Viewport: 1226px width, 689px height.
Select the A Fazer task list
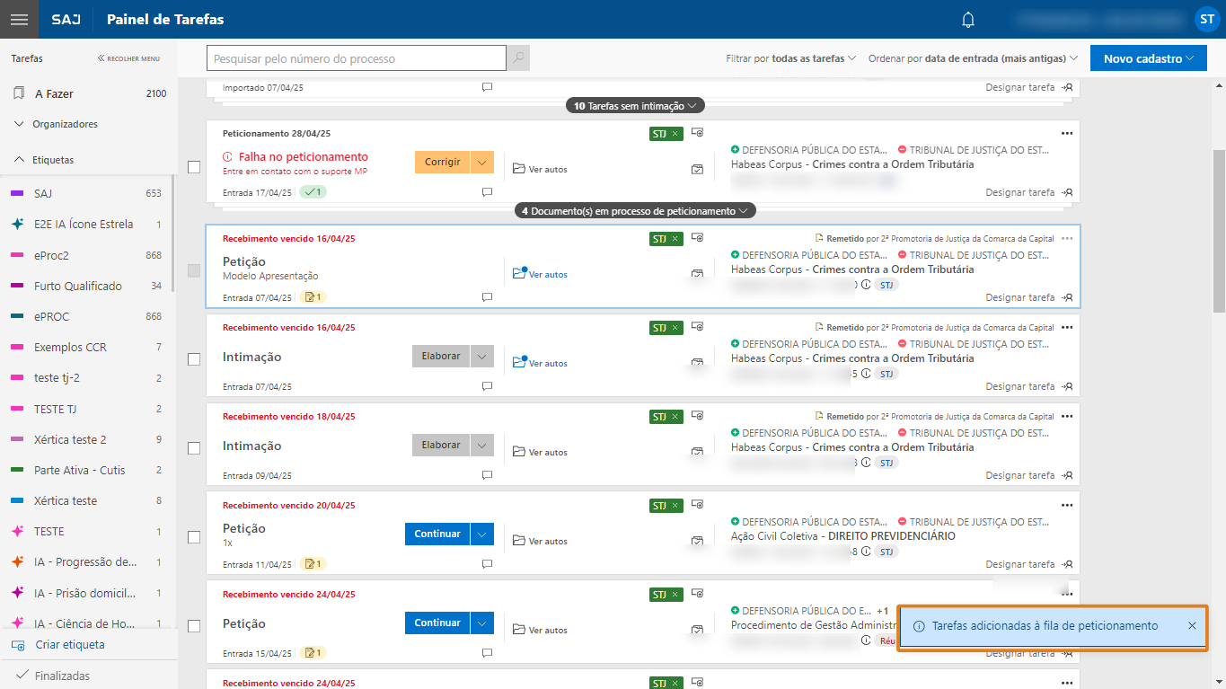pyautogui.click(x=54, y=93)
